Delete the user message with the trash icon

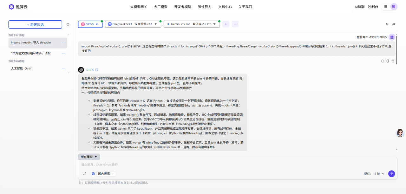[393, 61]
